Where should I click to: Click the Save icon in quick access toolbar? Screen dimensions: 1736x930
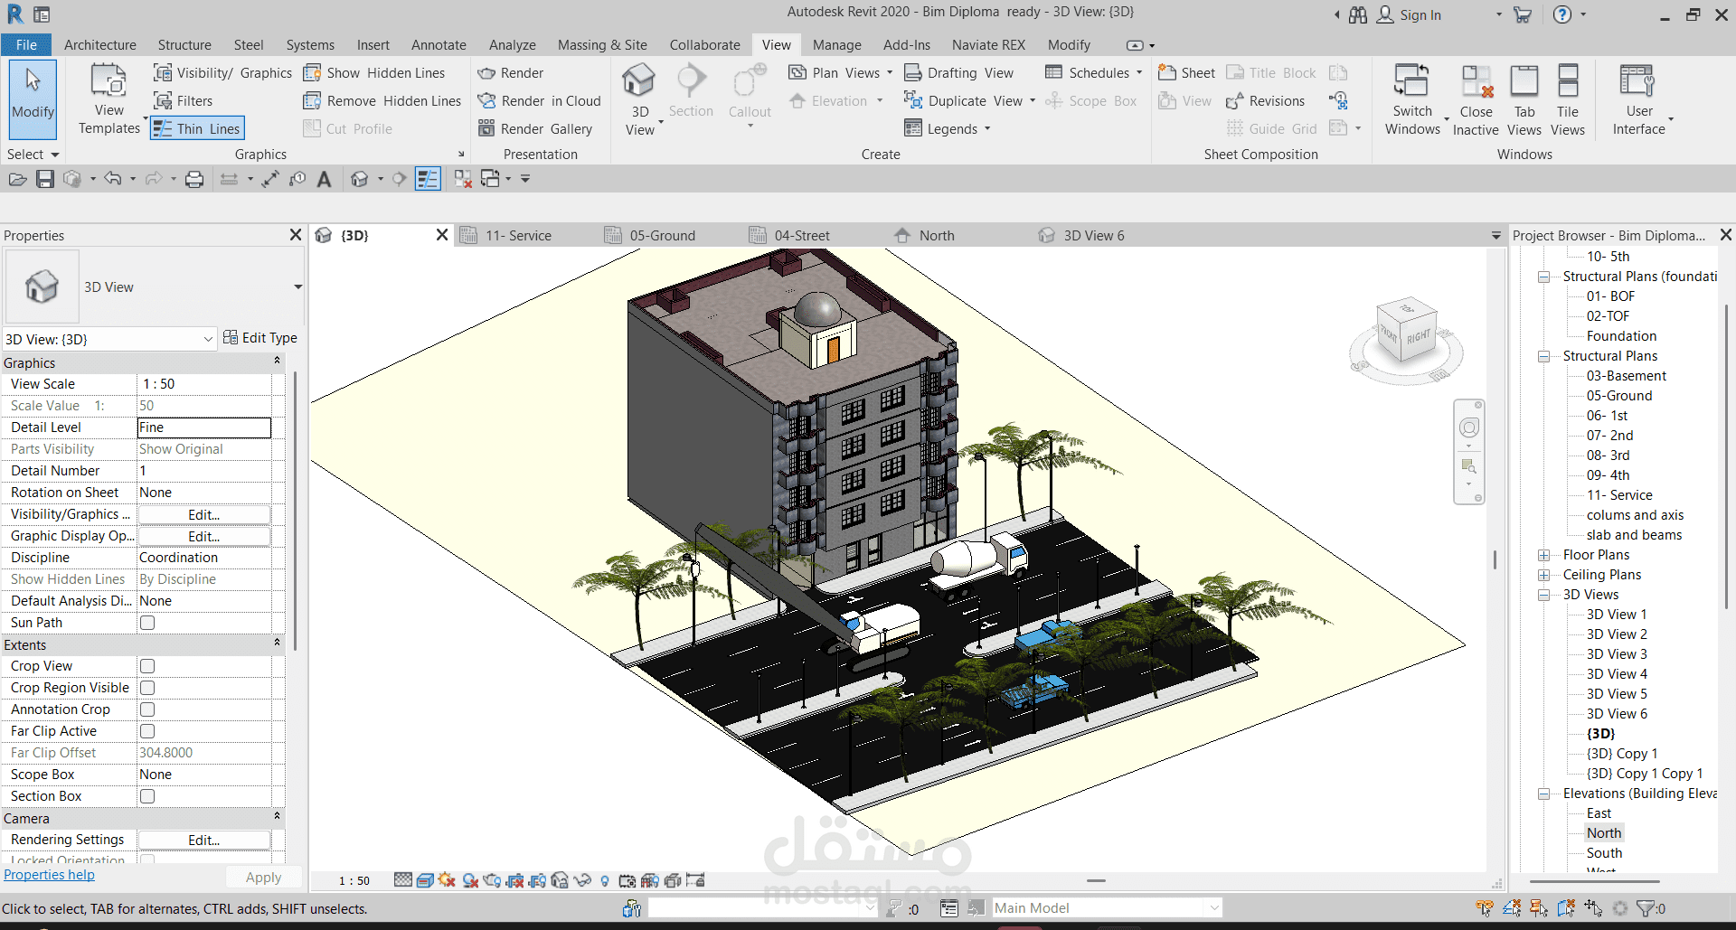point(45,179)
